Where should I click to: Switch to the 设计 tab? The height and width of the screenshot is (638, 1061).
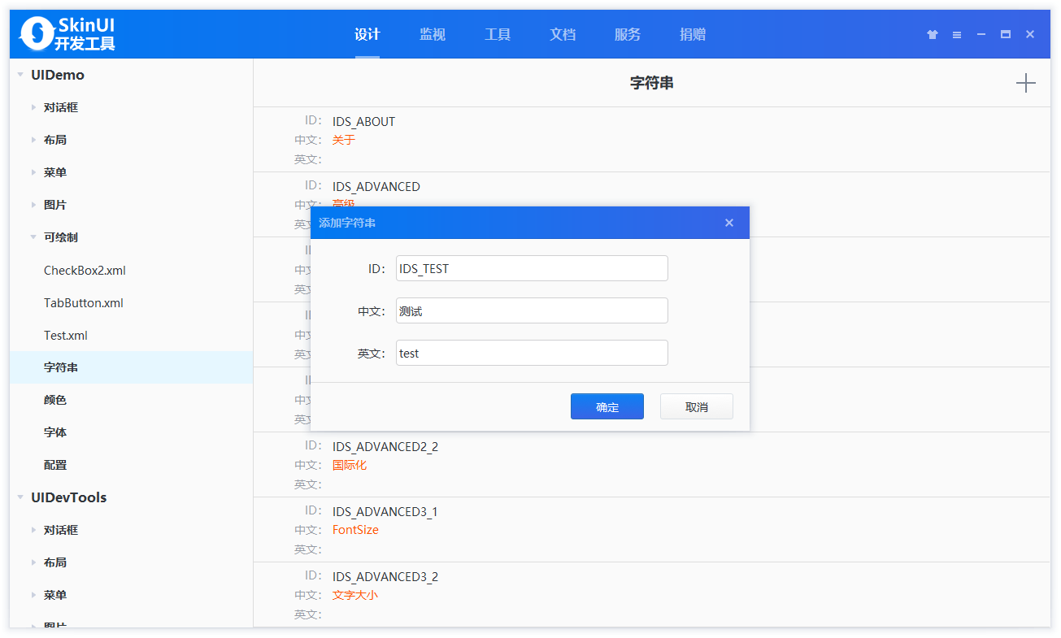coord(367,34)
